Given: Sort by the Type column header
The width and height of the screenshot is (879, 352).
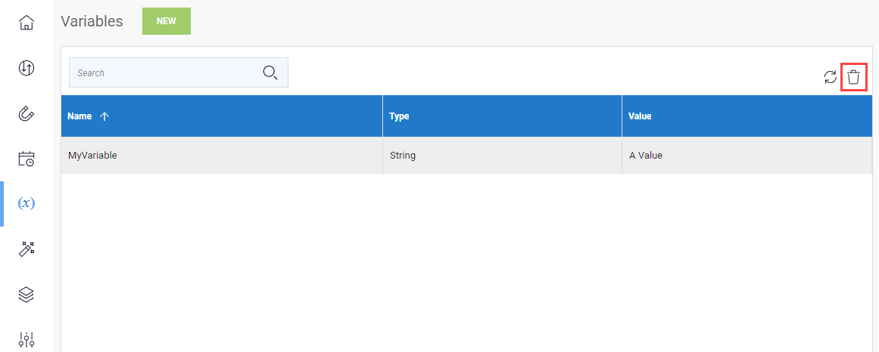Looking at the screenshot, I should click(x=399, y=116).
